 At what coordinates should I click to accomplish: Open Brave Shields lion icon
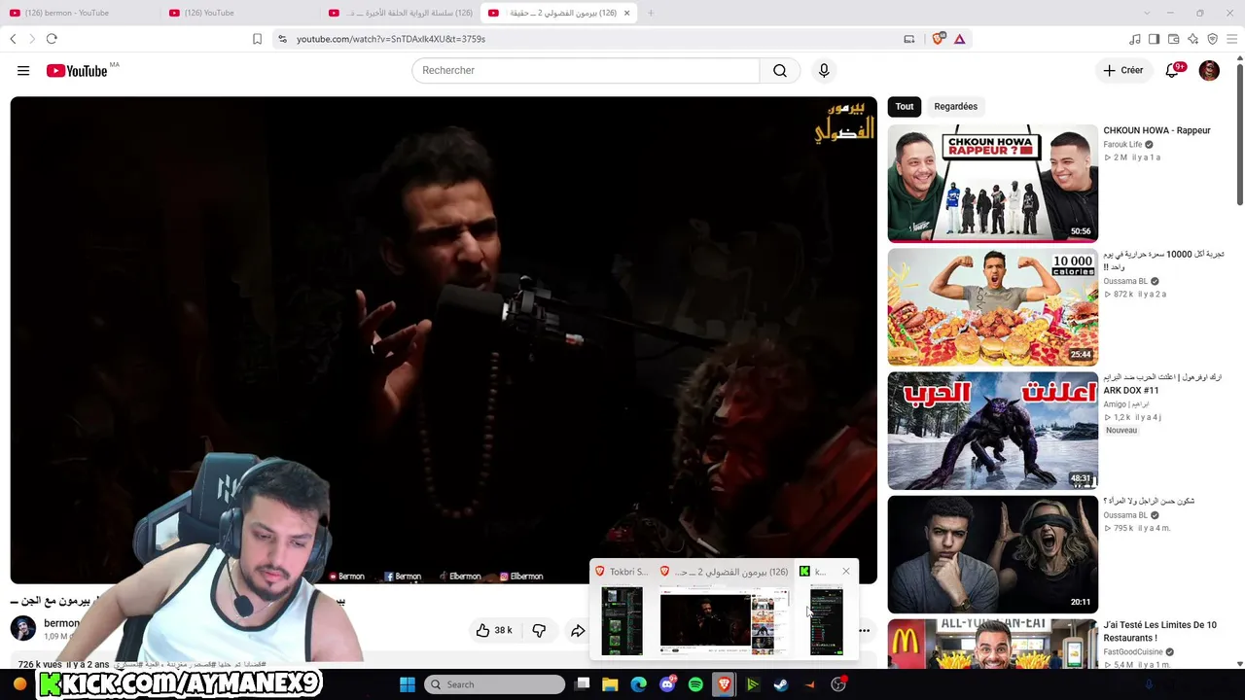coord(938,39)
